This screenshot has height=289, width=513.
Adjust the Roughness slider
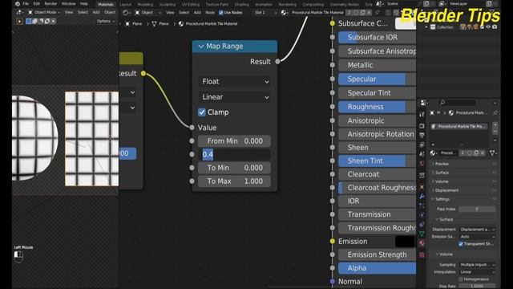point(377,107)
